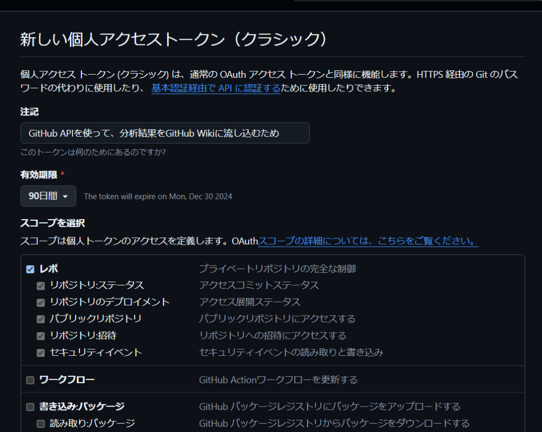542x432 pixels.
Task: Click the 有効期限 label
Action: point(39,175)
